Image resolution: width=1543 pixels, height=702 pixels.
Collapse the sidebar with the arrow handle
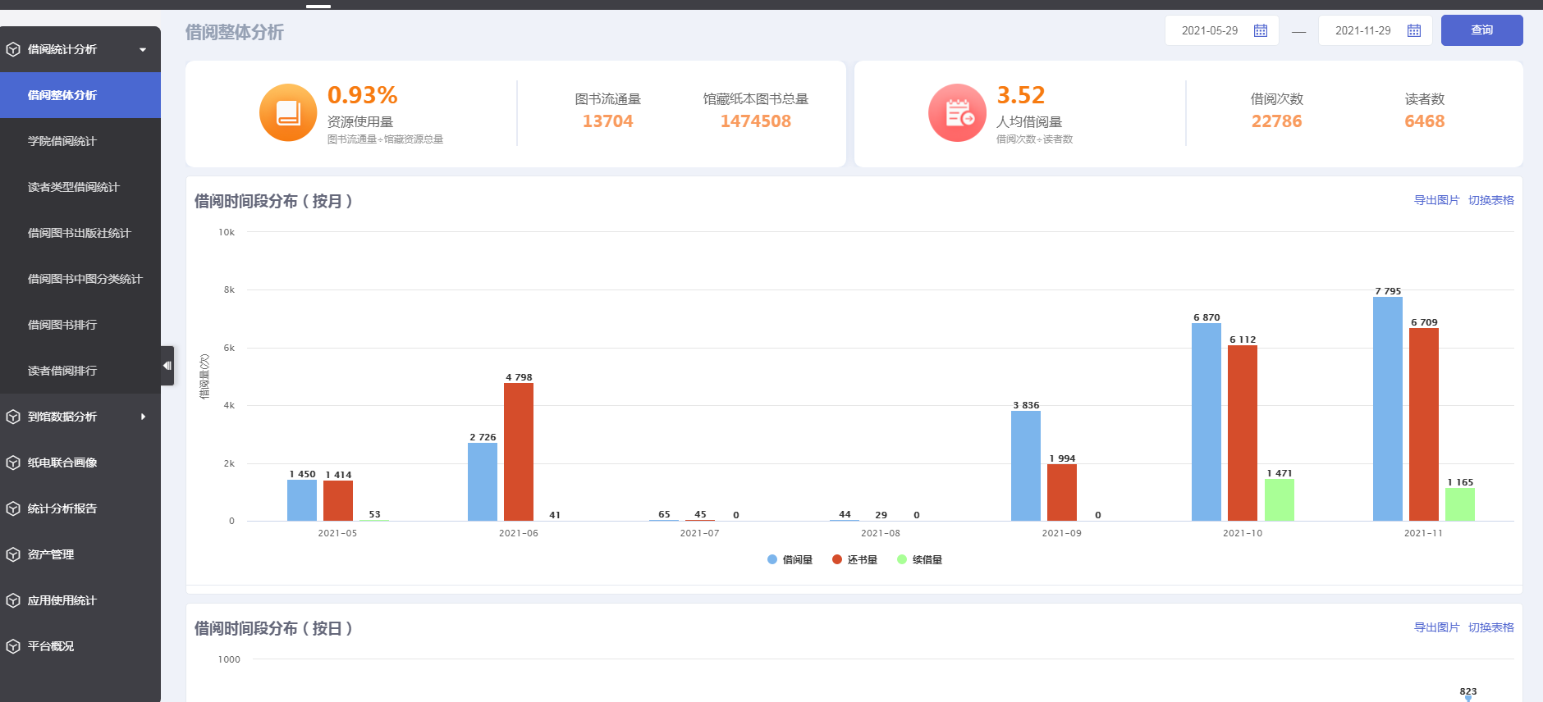[167, 366]
